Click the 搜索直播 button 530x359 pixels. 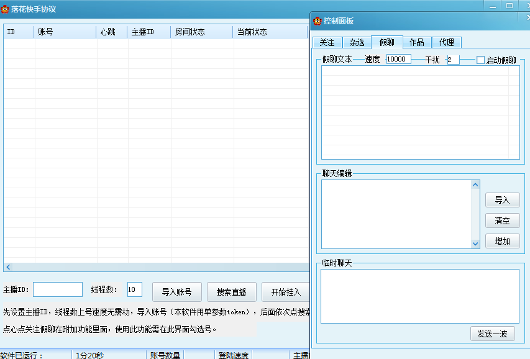[232, 292]
